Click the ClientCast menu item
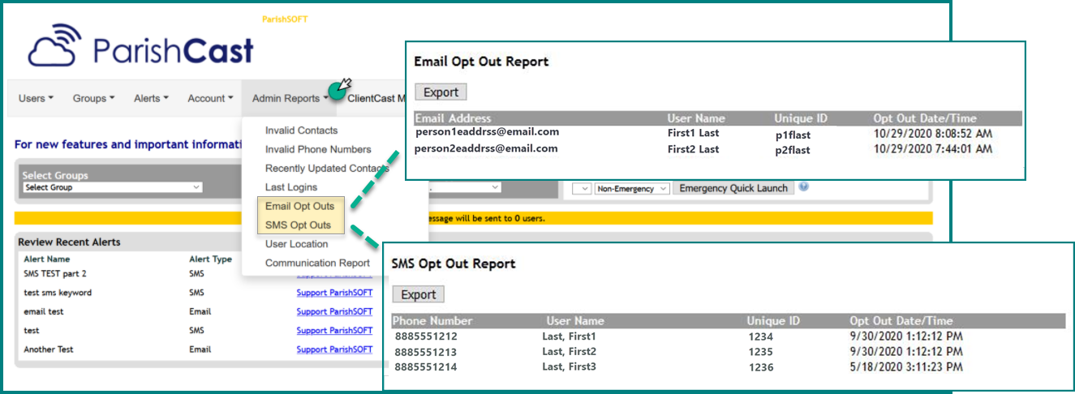The image size is (1075, 394). pos(376,98)
